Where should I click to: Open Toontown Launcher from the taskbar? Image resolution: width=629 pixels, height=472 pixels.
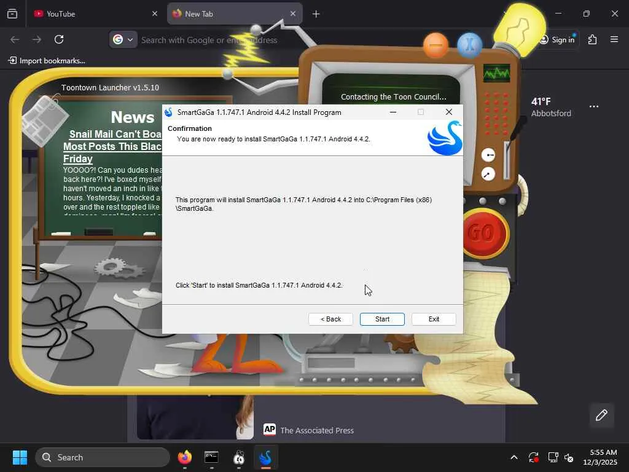tap(239, 457)
